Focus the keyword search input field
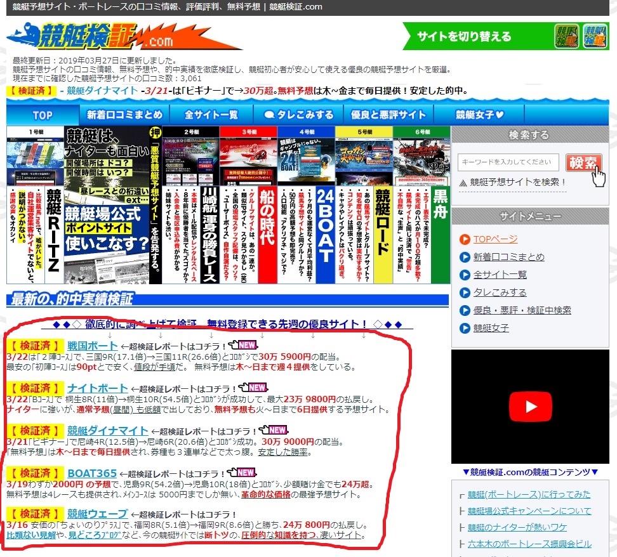The image size is (617, 557). pos(508,162)
